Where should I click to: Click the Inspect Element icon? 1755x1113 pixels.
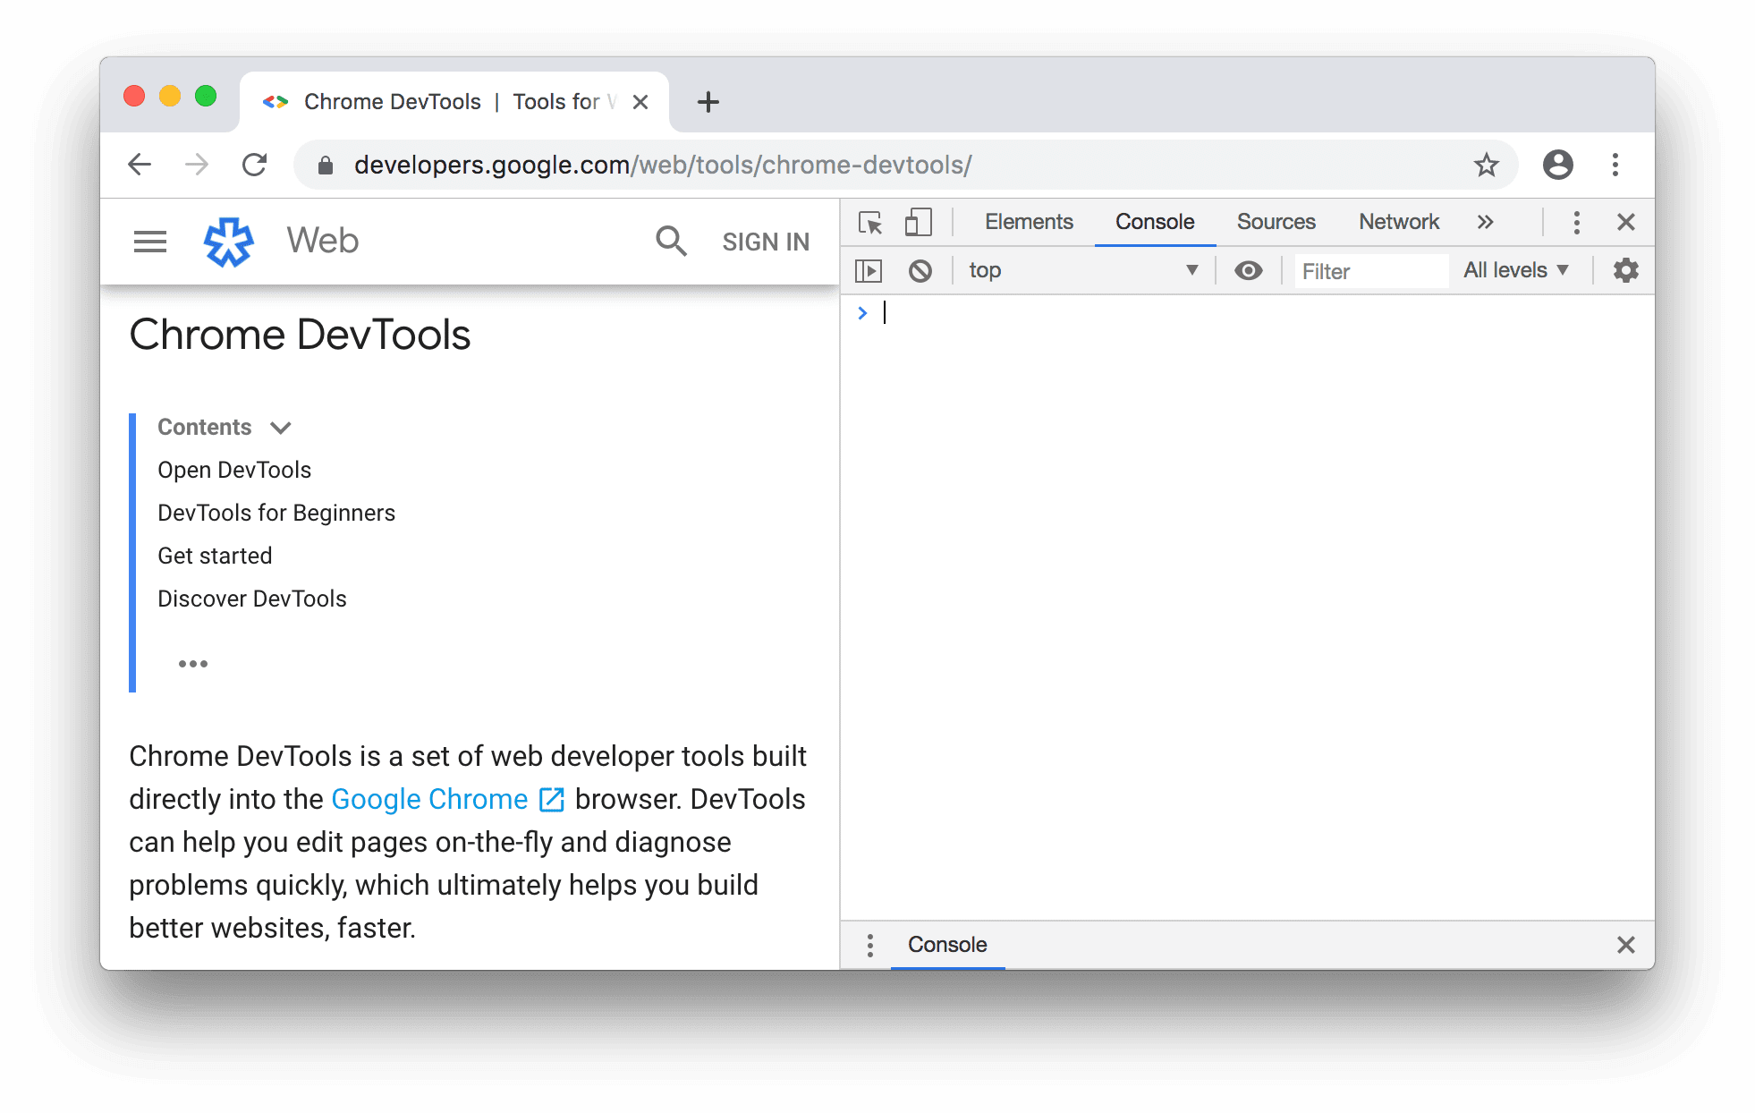(869, 220)
